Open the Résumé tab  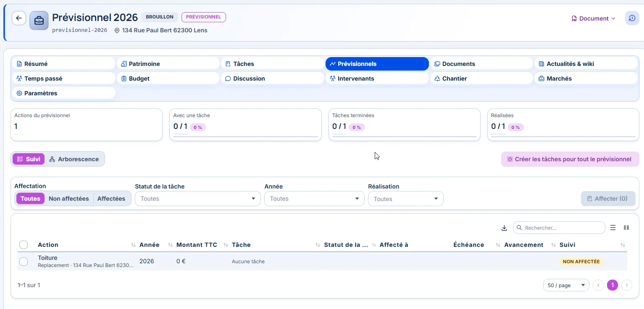(x=63, y=64)
